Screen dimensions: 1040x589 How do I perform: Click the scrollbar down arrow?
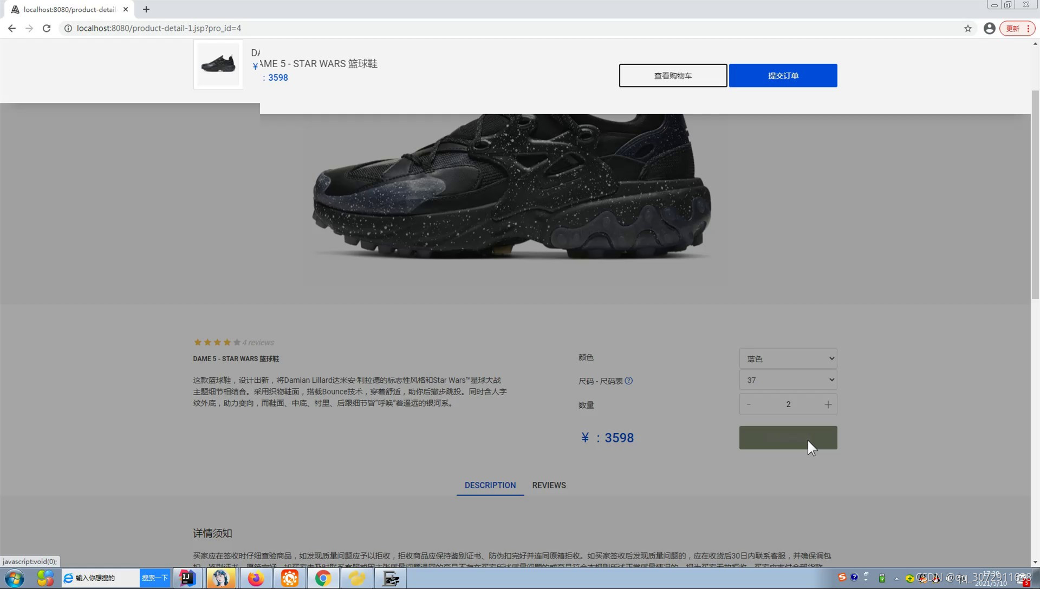point(1035,562)
